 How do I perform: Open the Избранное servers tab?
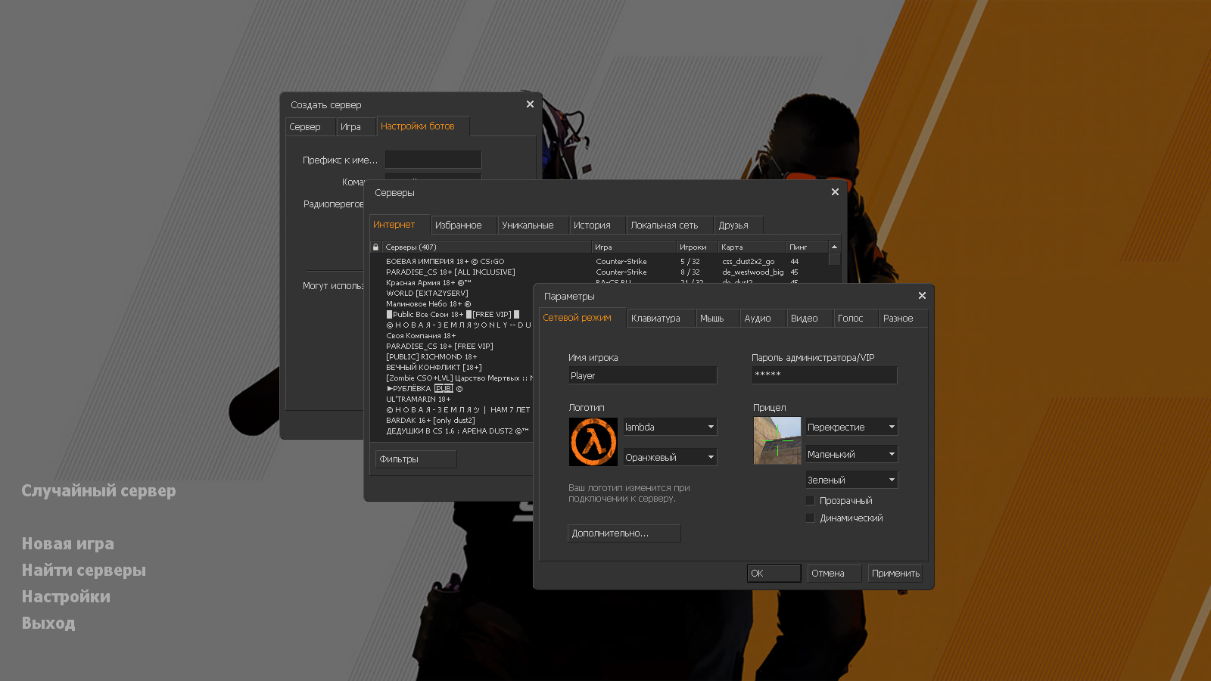point(459,225)
